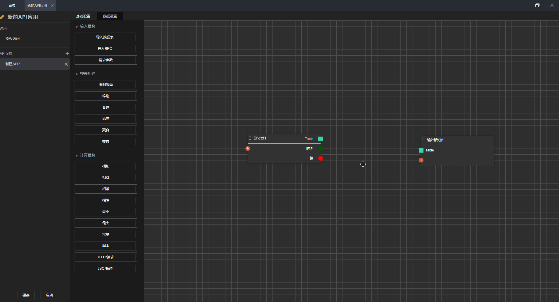
Task: Add a 限制数量 module
Action: [106, 85]
